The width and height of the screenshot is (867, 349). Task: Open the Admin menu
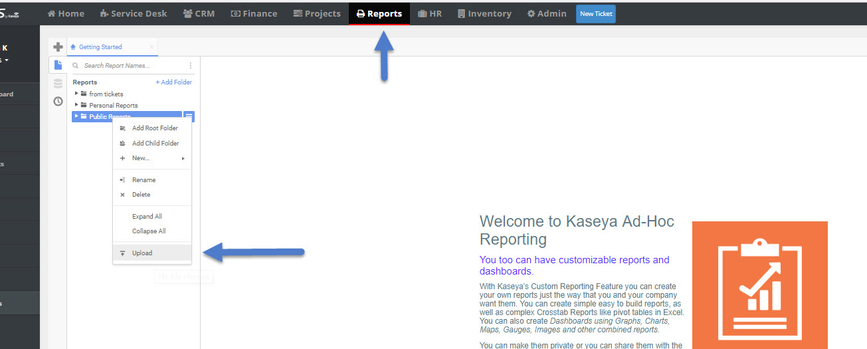point(547,13)
